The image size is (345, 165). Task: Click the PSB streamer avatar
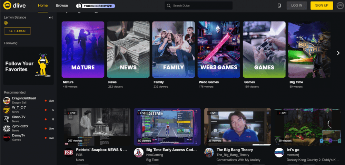point(68,153)
